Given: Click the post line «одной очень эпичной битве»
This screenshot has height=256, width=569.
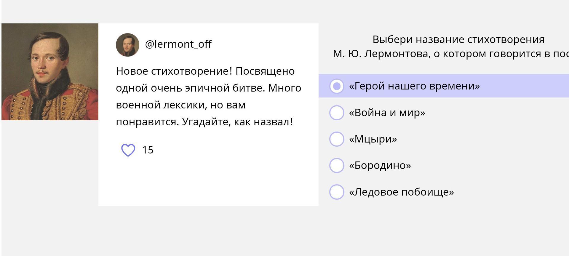Looking at the screenshot, I should pos(190,88).
